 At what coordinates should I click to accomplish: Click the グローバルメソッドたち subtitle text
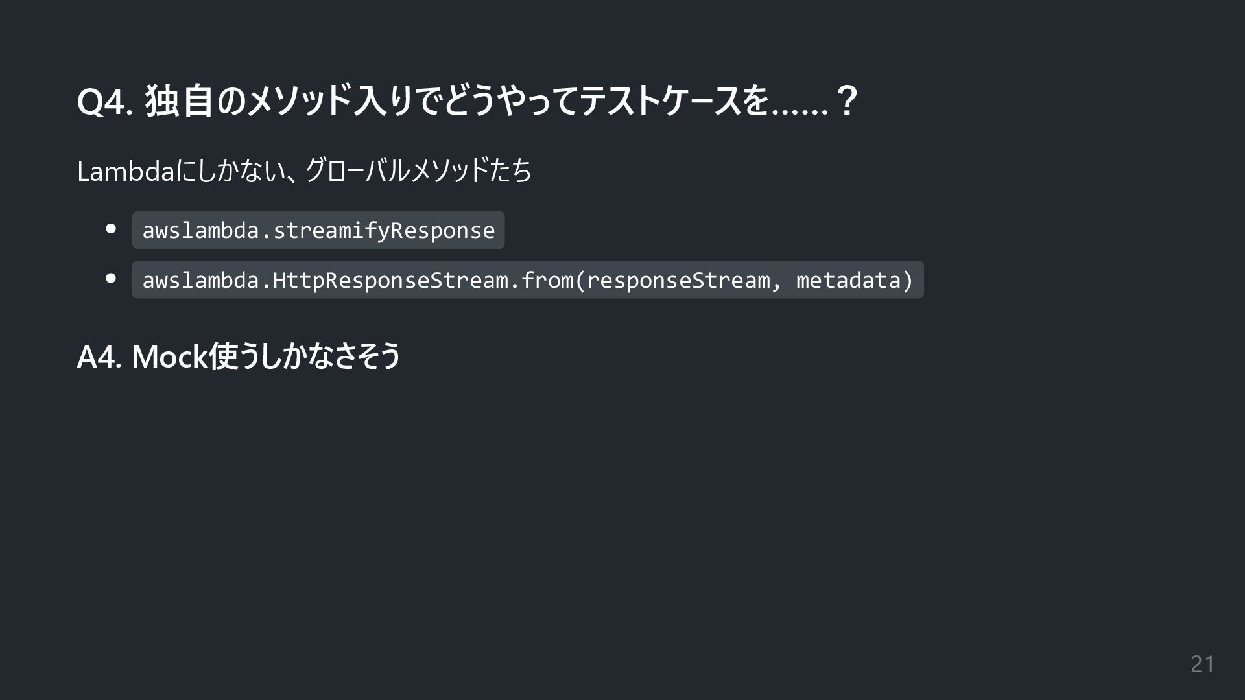(x=418, y=171)
